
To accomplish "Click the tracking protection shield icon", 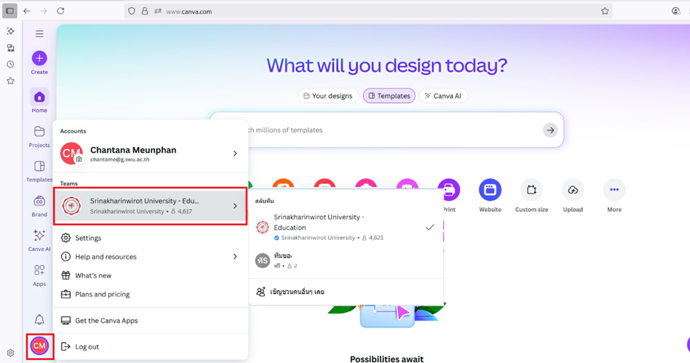I will pos(132,11).
